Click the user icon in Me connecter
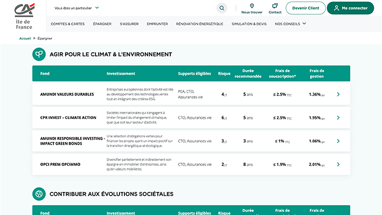Viewport: 382px width, 215px height. coord(337,8)
